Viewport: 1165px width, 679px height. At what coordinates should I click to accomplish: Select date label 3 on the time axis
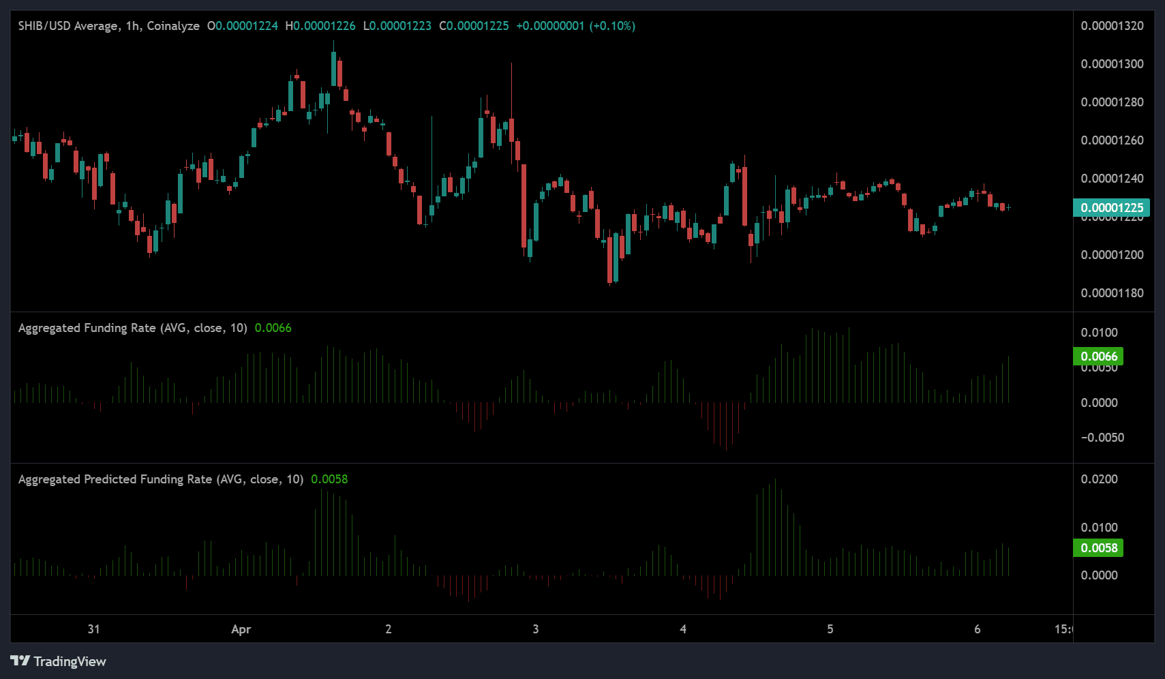[x=536, y=629]
